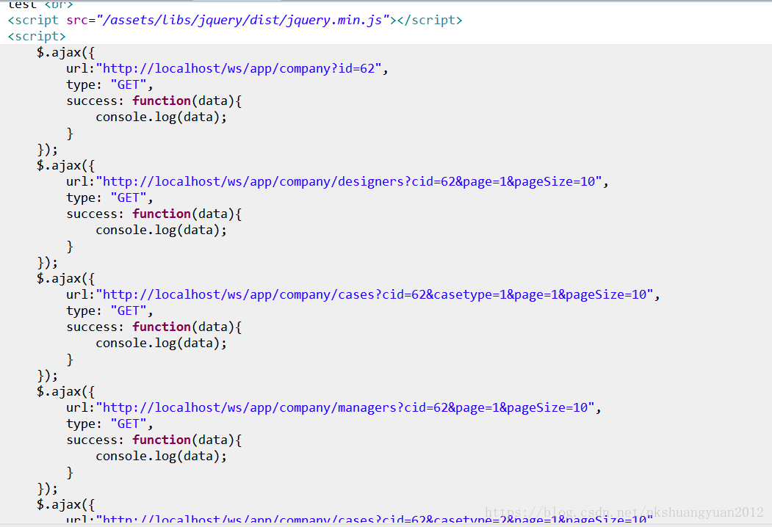Click function keyword in cases success handler

click(162, 327)
